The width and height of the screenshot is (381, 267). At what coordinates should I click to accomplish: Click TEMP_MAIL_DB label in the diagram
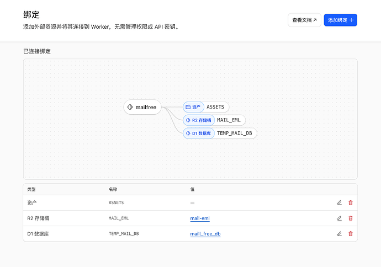(235, 133)
